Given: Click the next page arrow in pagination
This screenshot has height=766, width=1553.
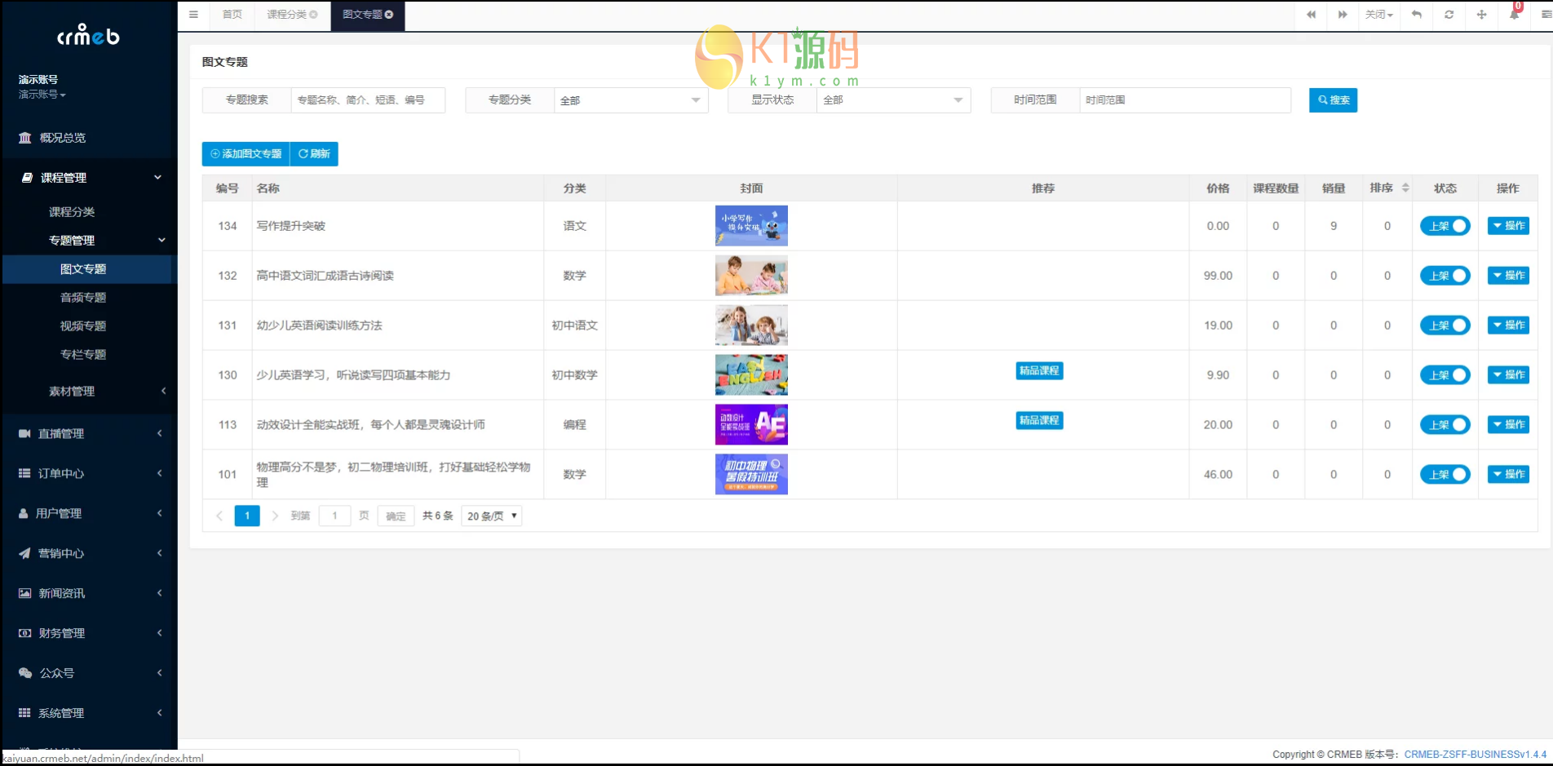Looking at the screenshot, I should pyautogui.click(x=275, y=516).
